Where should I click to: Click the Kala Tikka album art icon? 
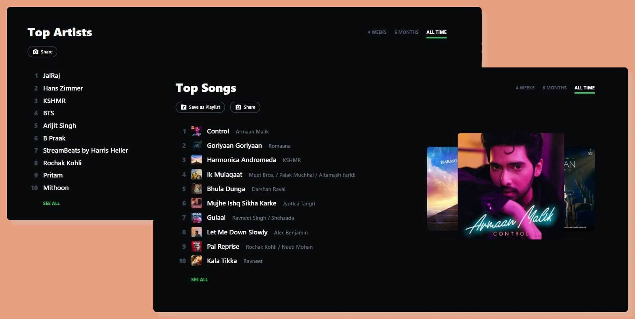click(197, 261)
